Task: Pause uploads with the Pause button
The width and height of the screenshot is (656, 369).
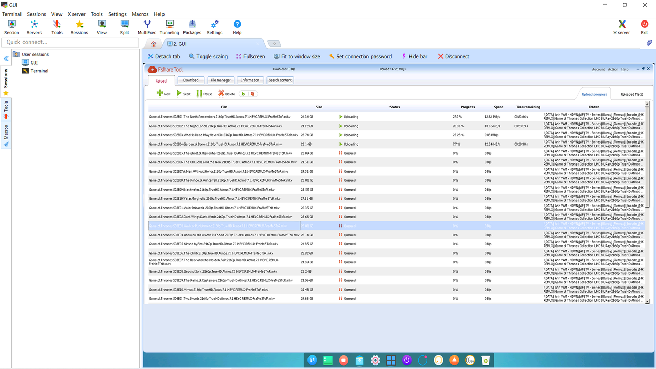Action: point(204,93)
